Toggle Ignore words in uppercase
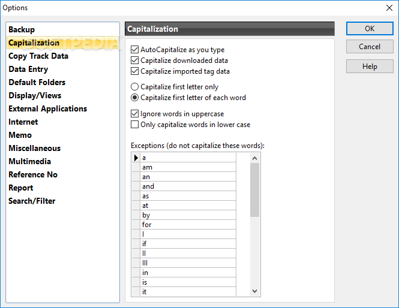This screenshot has width=399, height=308. pos(135,114)
